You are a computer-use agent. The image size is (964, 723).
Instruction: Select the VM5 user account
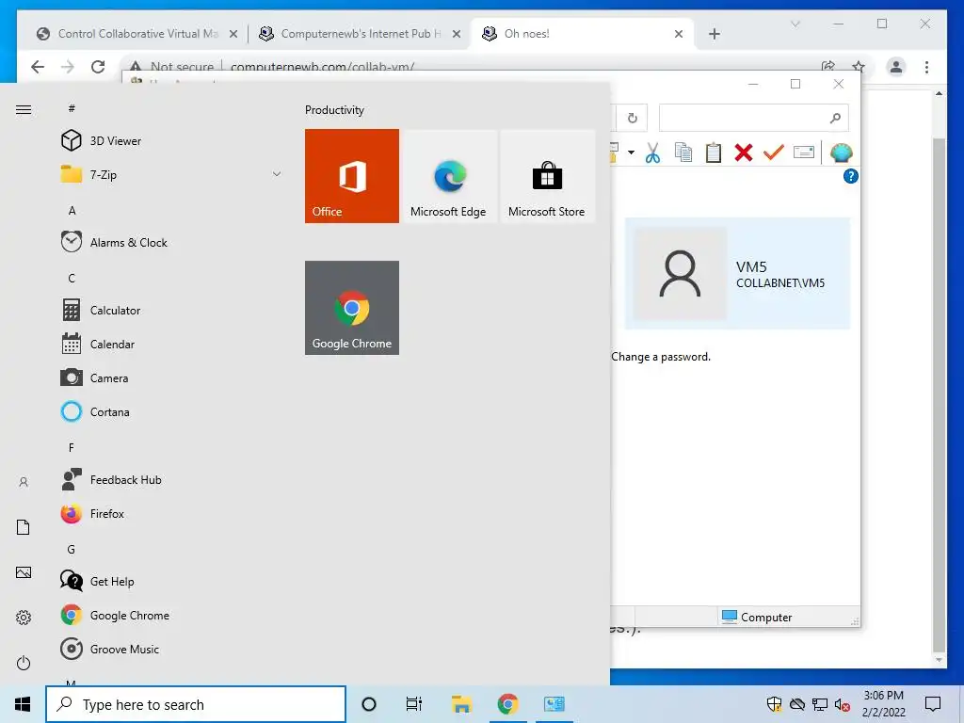click(x=737, y=274)
